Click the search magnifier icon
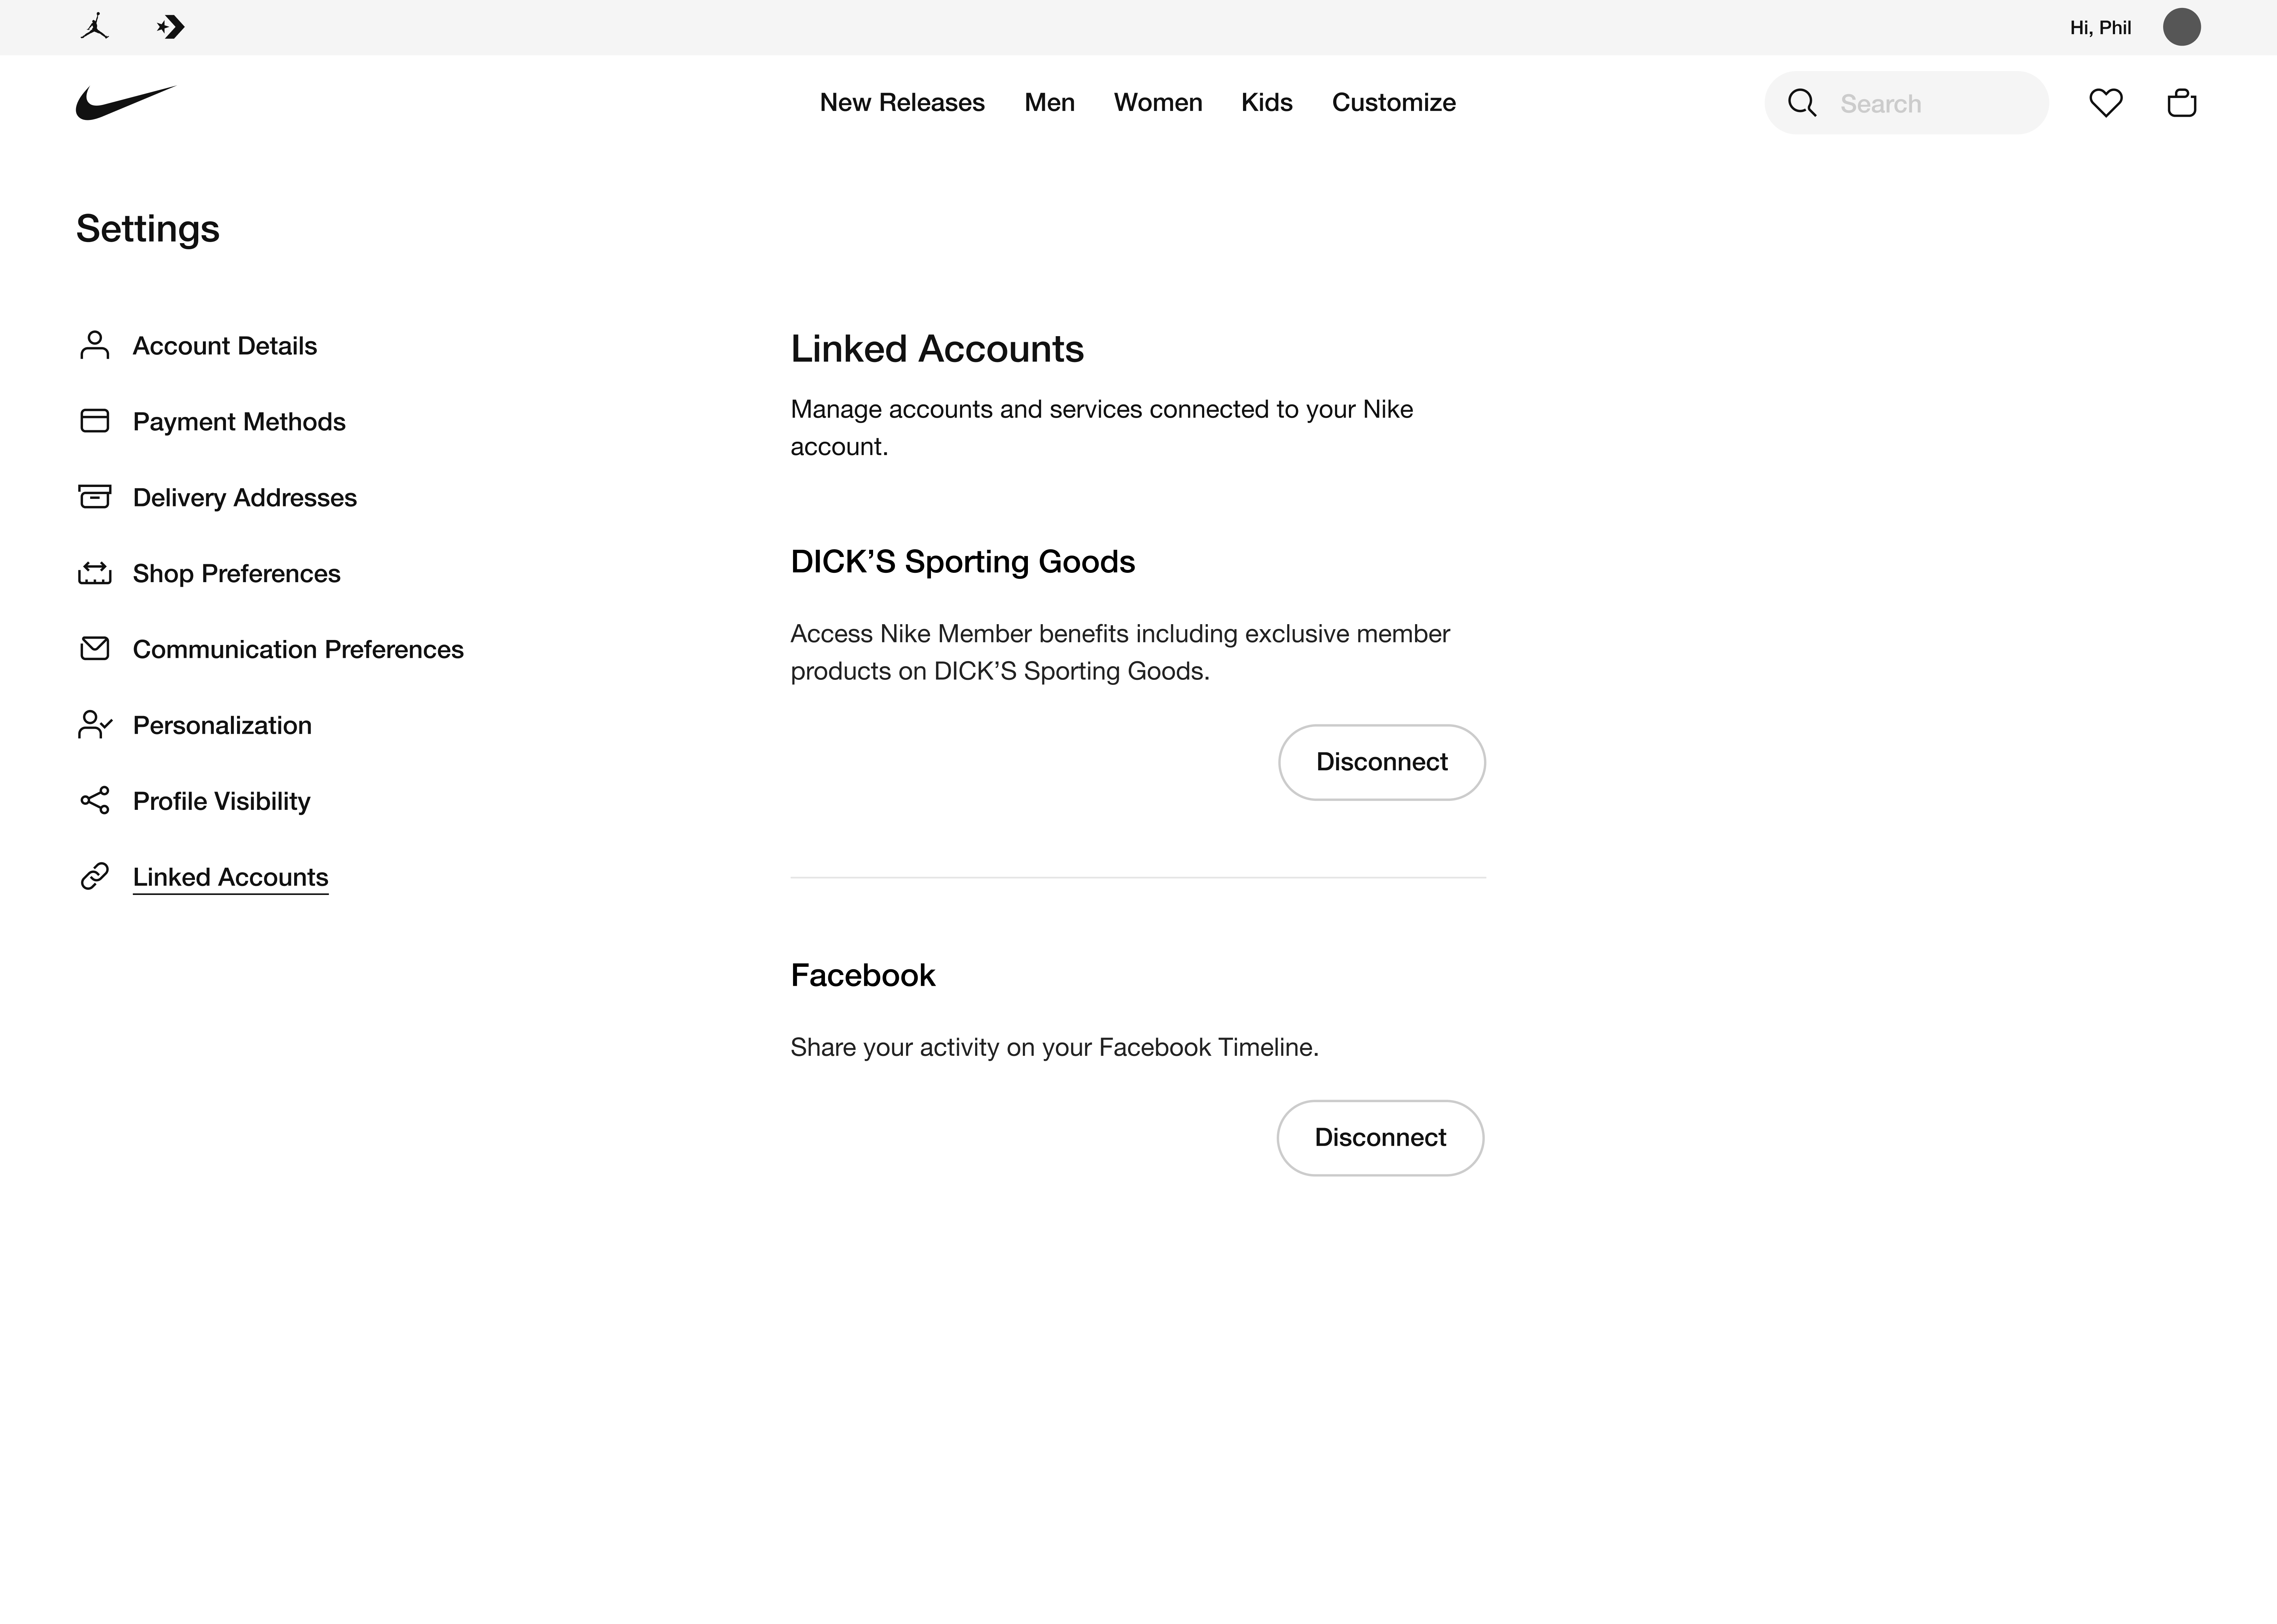This screenshot has width=2277, height=1624. [x=1802, y=103]
